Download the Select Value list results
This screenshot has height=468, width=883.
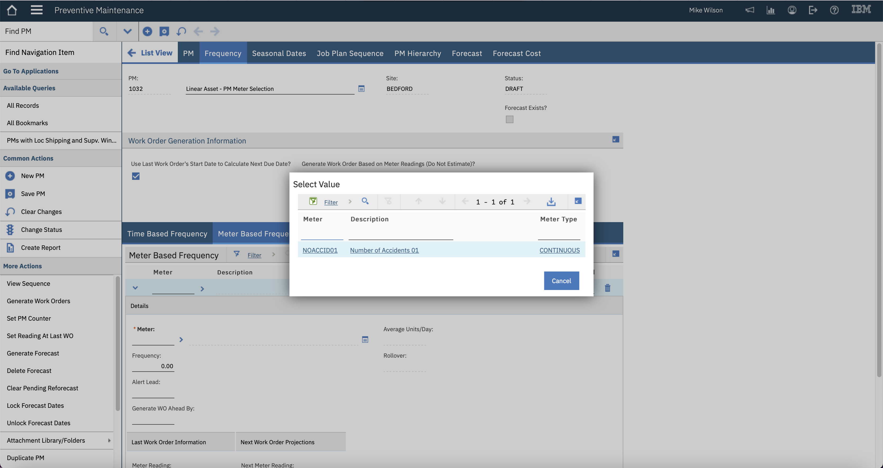551,202
